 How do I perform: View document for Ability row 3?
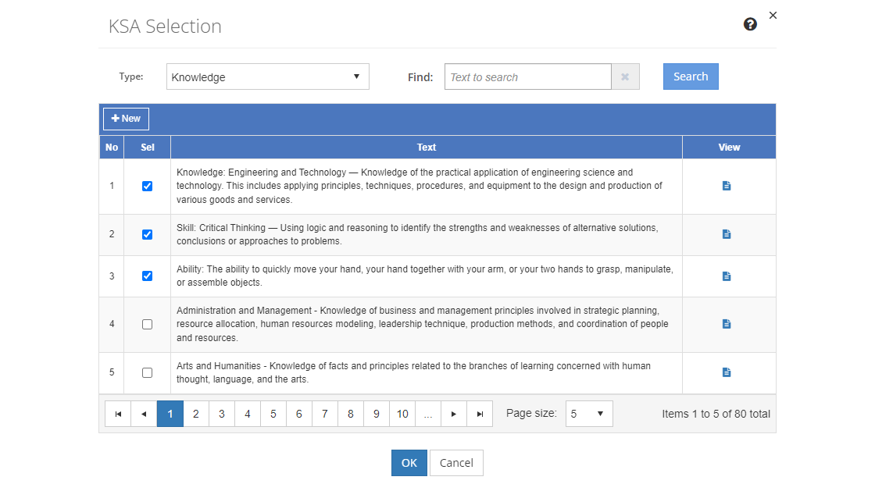[x=727, y=276]
